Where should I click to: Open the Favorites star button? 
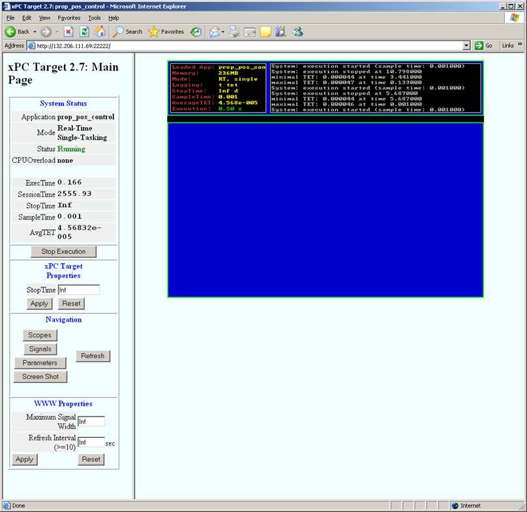[x=166, y=32]
